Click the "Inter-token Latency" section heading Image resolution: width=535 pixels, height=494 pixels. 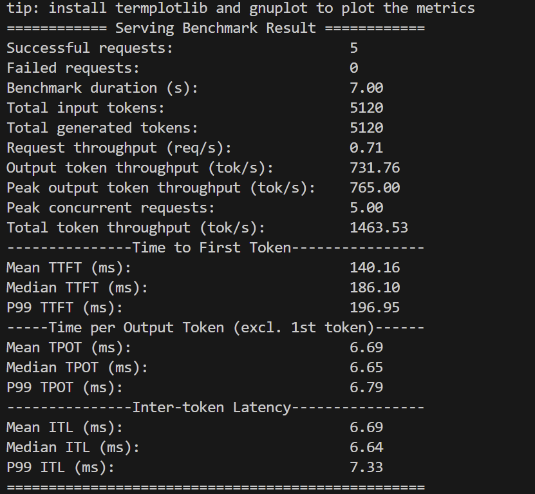click(x=212, y=408)
